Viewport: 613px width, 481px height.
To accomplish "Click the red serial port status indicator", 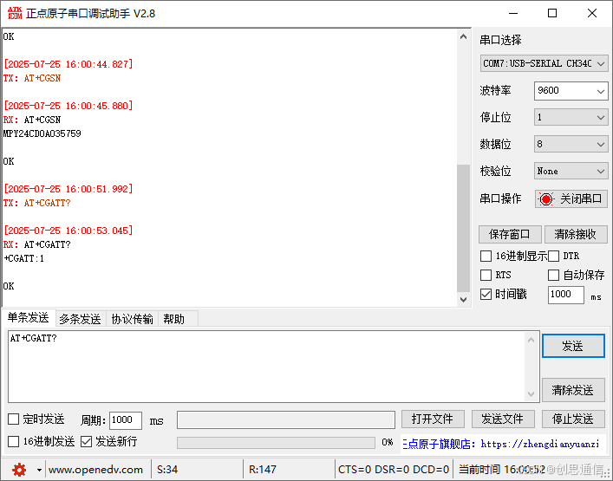I will click(545, 198).
